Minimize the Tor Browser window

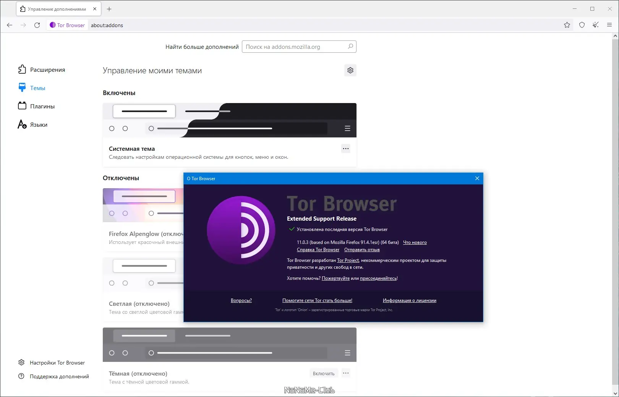575,9
